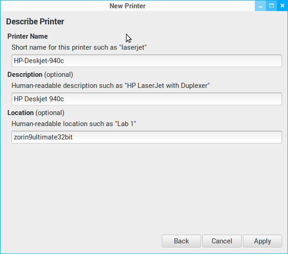Click "(optional)" beside the Location label
288x254 pixels.
point(50,113)
